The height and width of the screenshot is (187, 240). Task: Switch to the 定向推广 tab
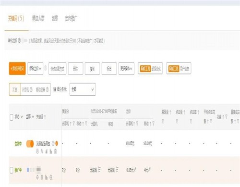point(71,18)
